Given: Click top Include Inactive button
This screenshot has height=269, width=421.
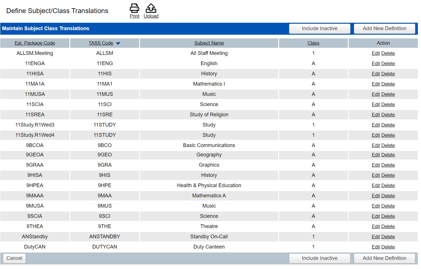Looking at the screenshot, I should pos(319,28).
